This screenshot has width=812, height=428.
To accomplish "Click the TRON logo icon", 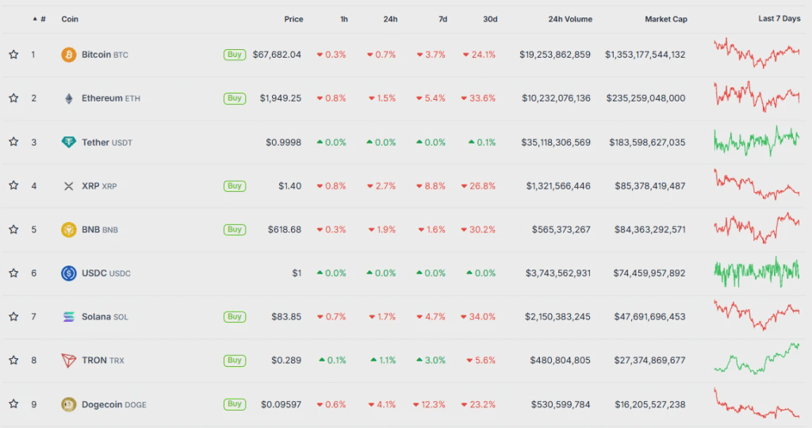I will pyautogui.click(x=69, y=361).
